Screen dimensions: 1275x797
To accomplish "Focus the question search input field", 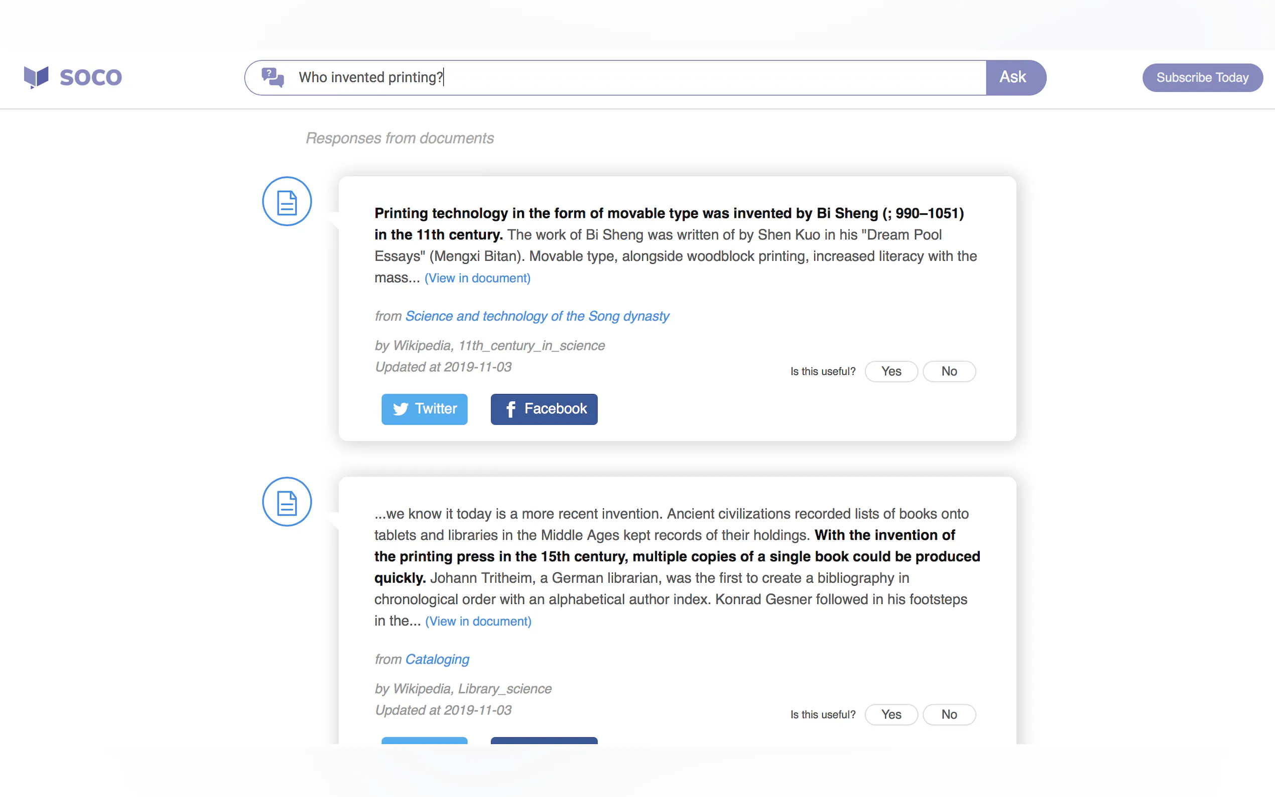I will (x=632, y=77).
